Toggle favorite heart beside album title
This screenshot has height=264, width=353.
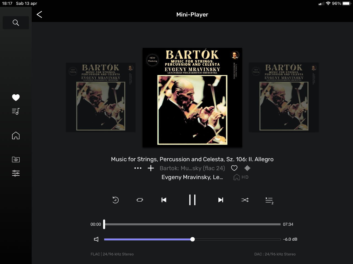coord(234,168)
